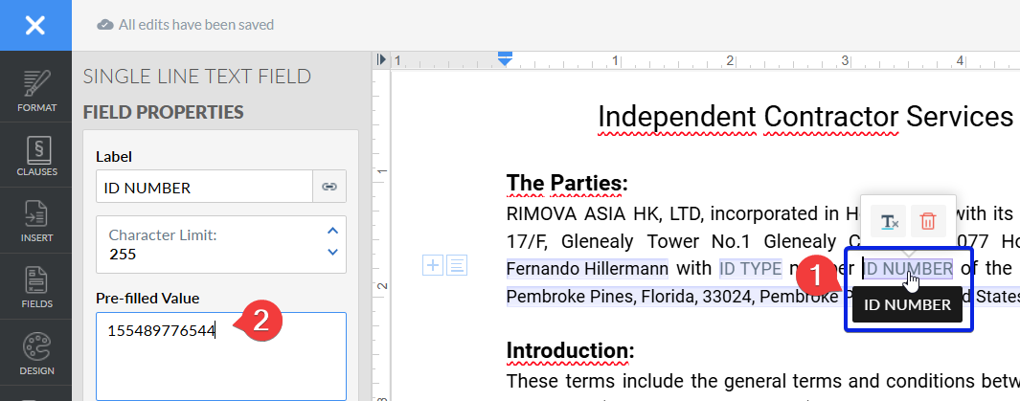1020x401 pixels.
Task: Collapse the side panel with the ruler arrow
Action: 382,59
